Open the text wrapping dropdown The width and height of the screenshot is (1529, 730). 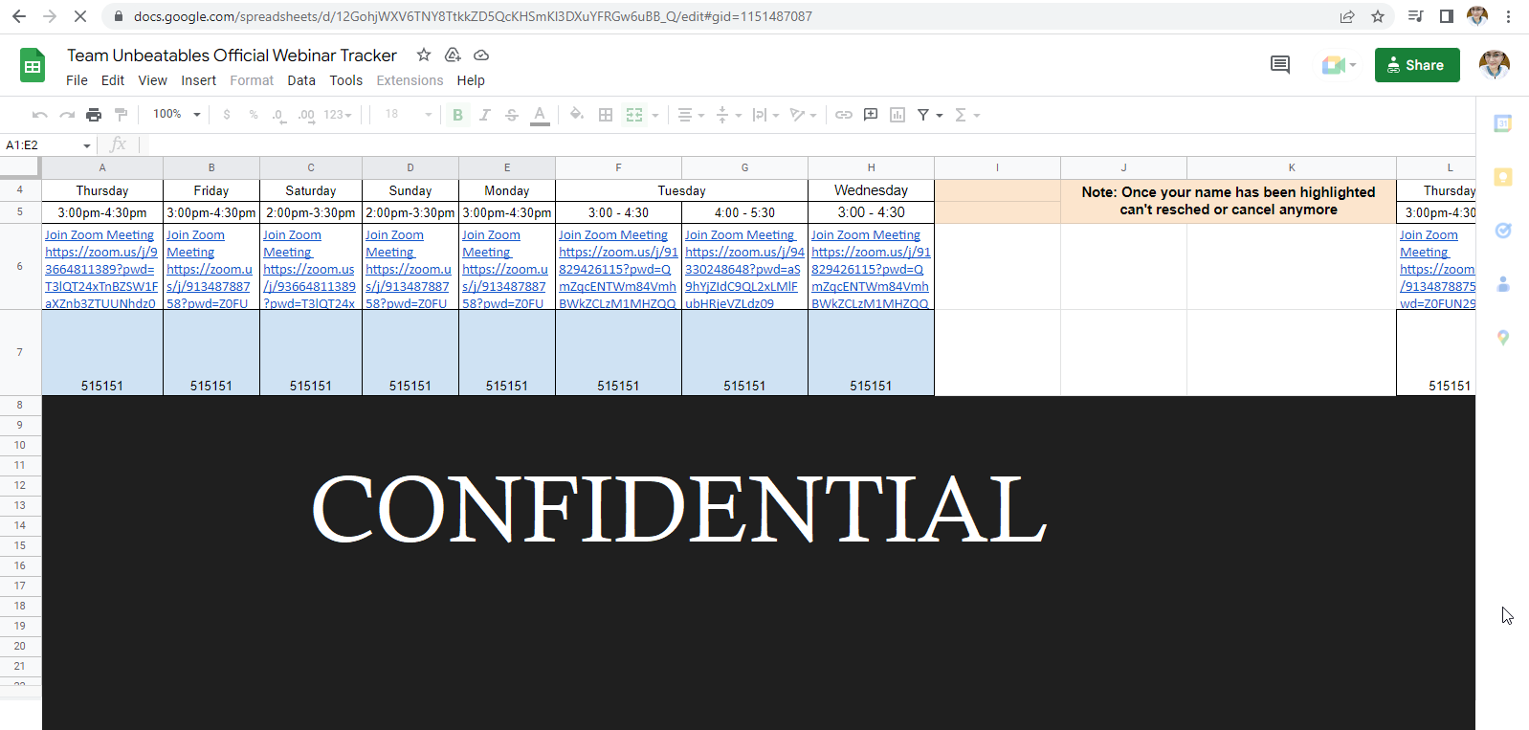(x=765, y=115)
